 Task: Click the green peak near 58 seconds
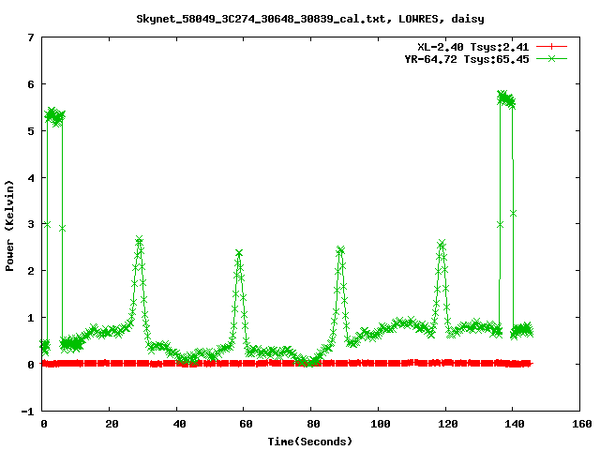239,253
